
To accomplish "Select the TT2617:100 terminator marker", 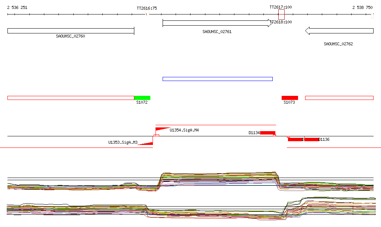I will pos(281,14).
